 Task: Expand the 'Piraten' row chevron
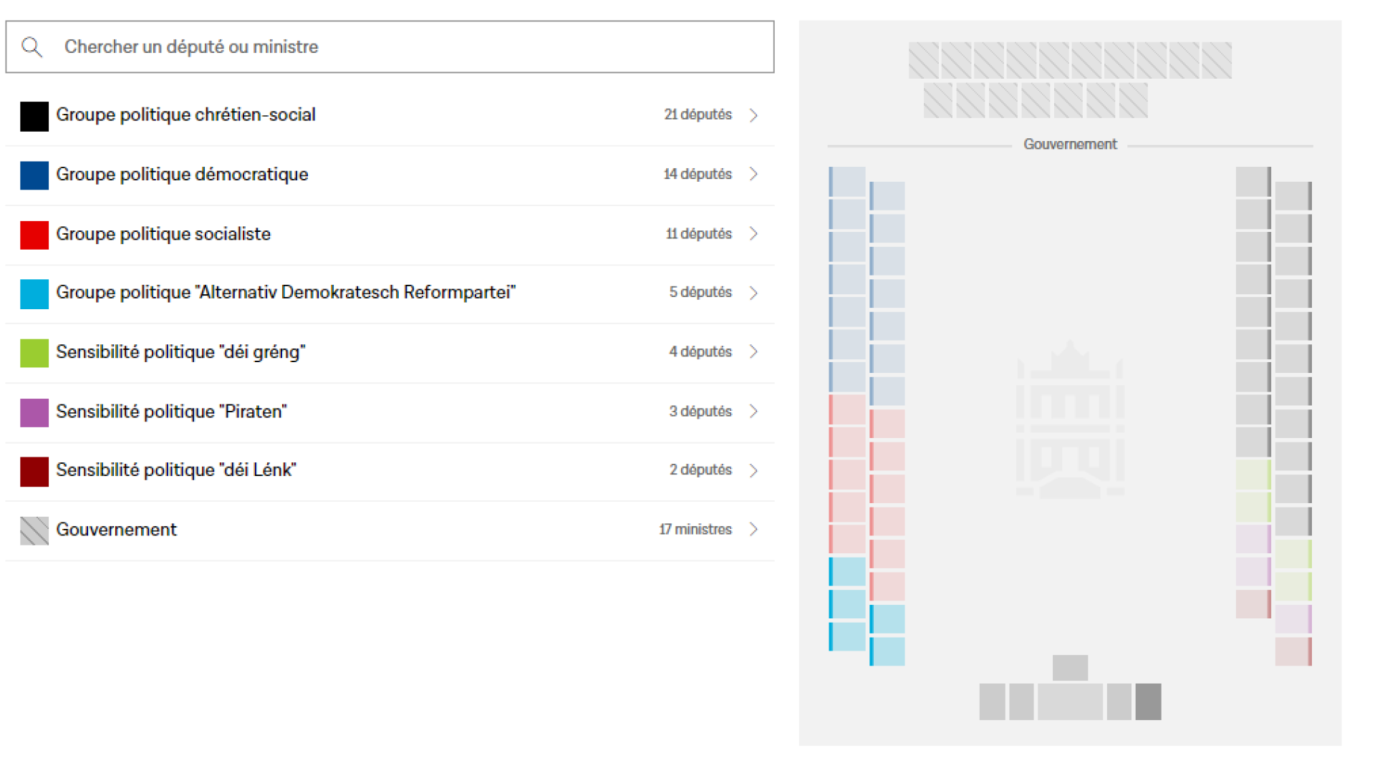click(753, 411)
